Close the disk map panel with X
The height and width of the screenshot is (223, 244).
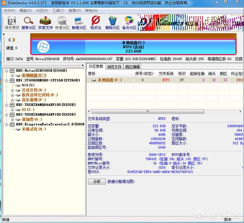3,34
